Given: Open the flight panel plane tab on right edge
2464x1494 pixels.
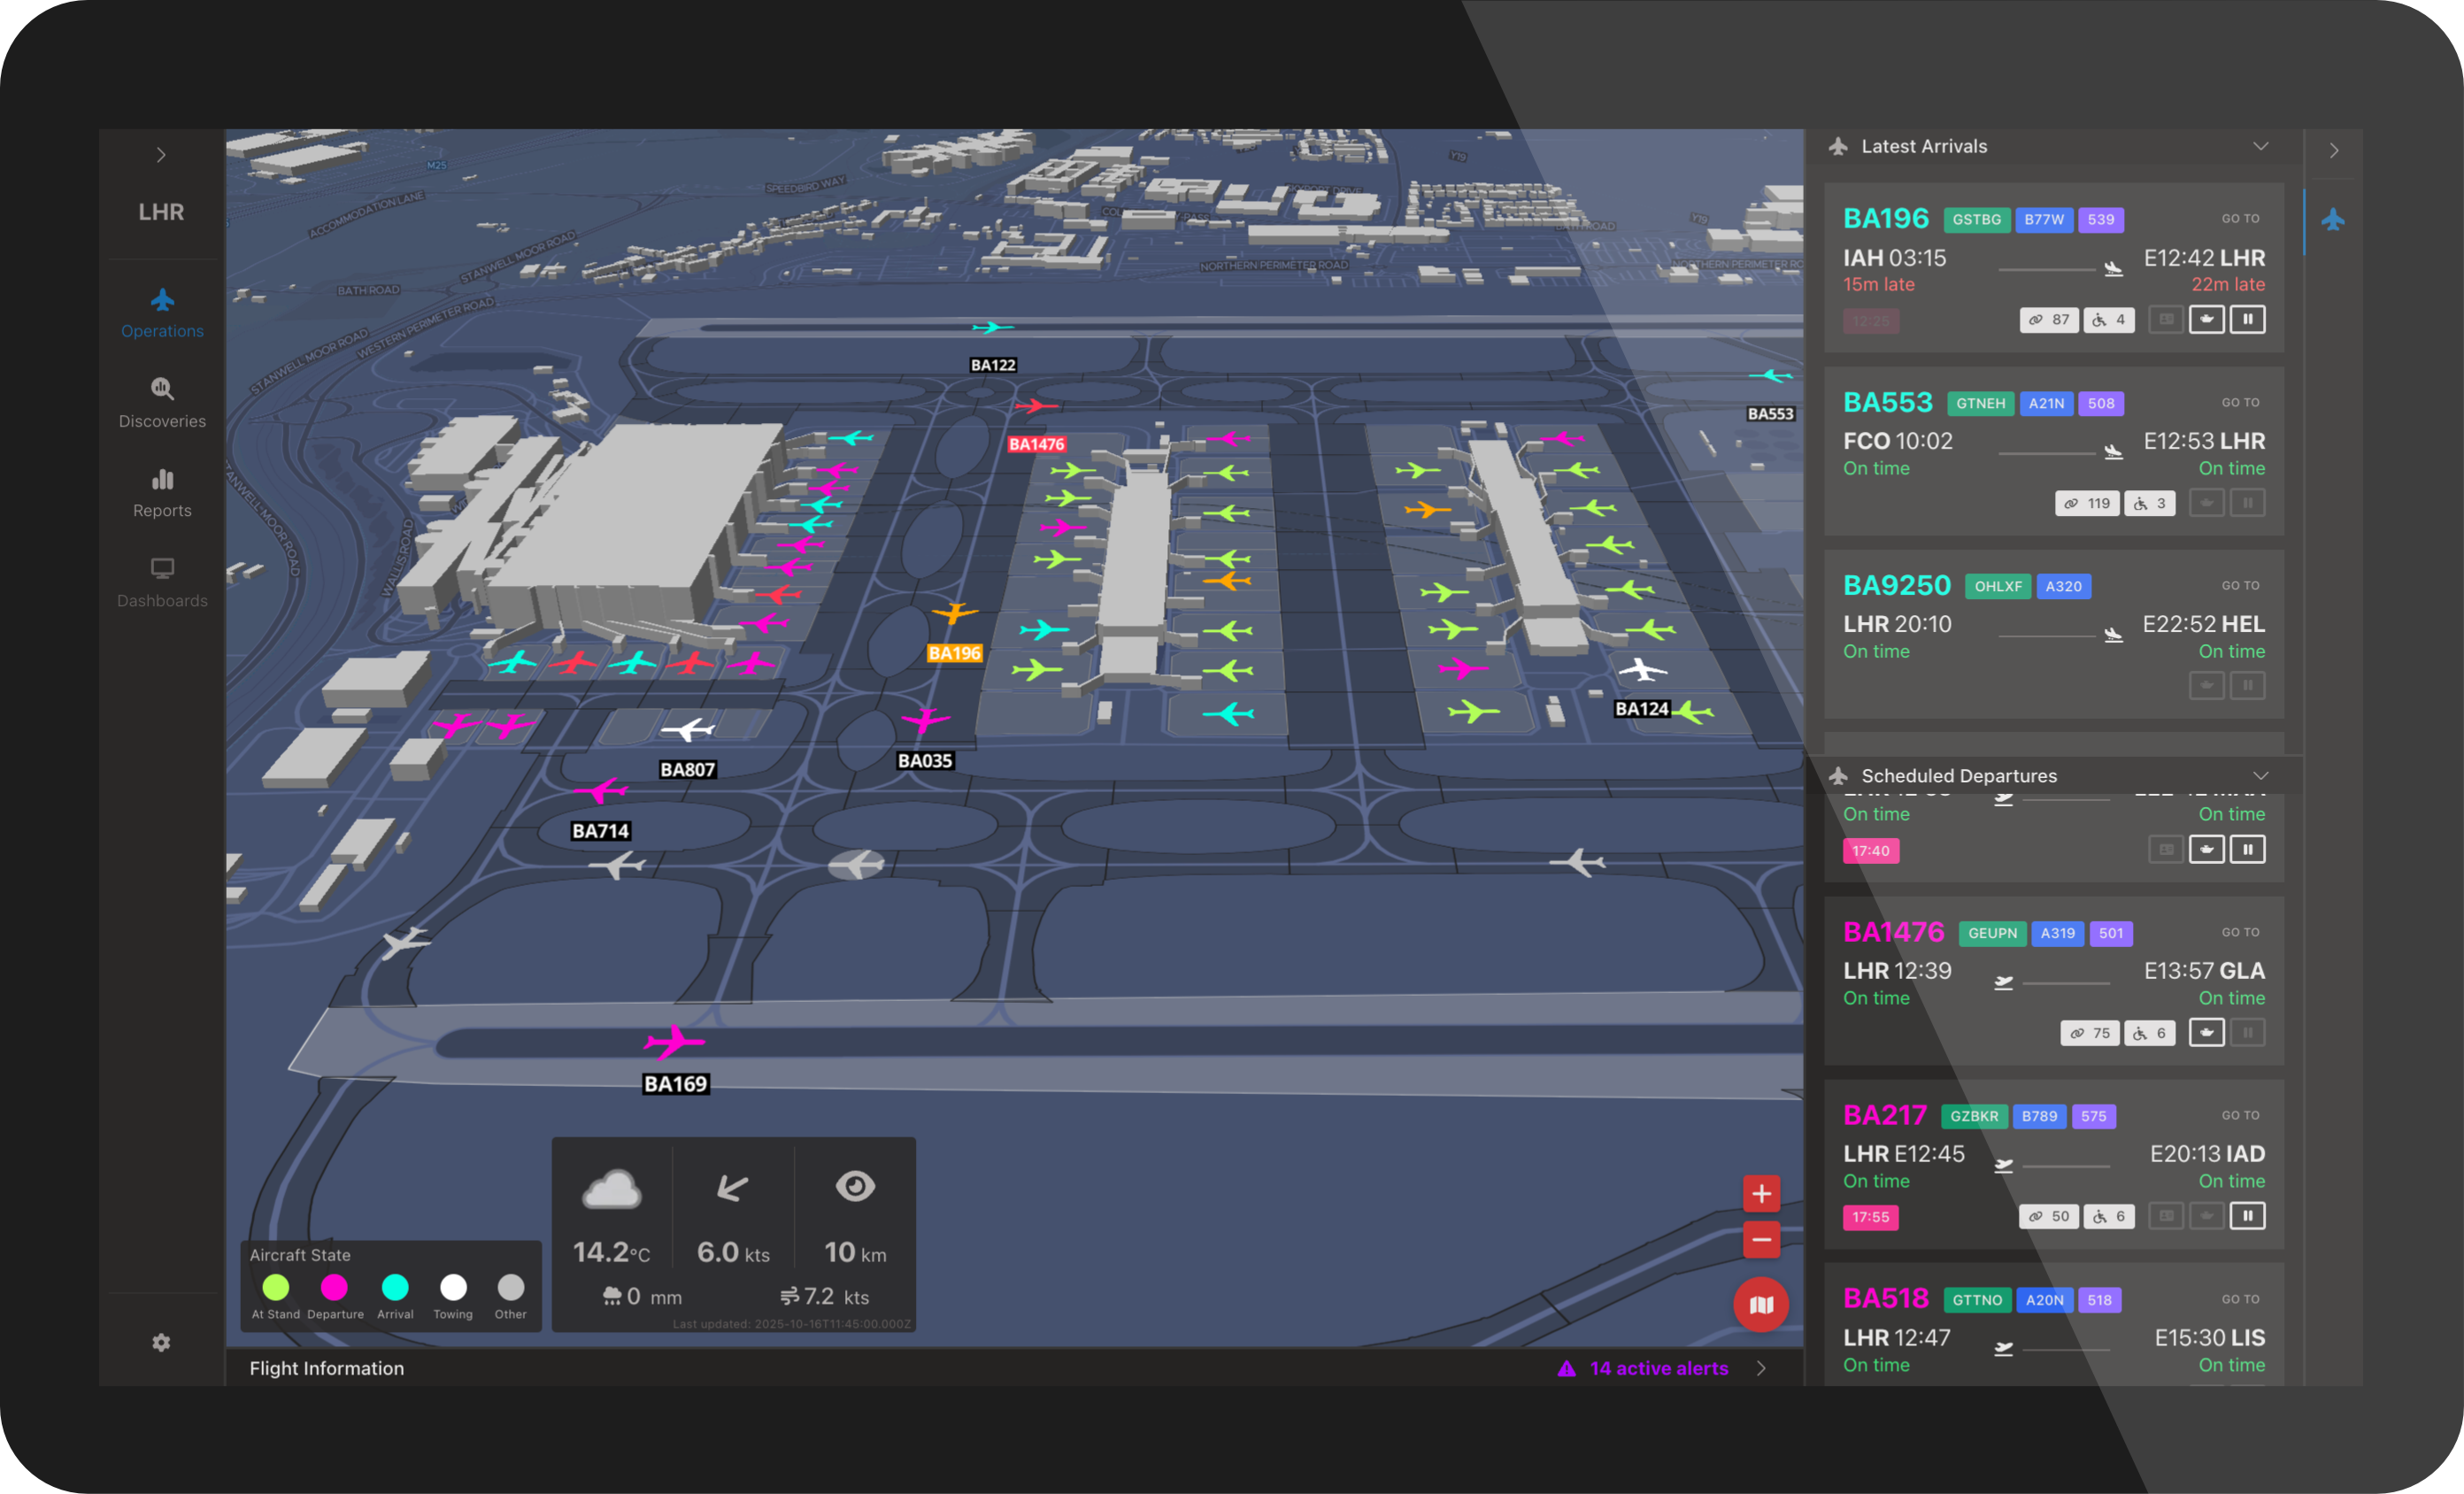Looking at the screenshot, I should [2334, 221].
